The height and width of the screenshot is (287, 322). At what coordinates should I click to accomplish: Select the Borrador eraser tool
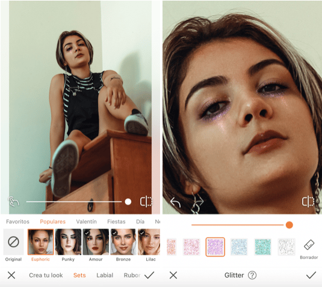[309, 249]
